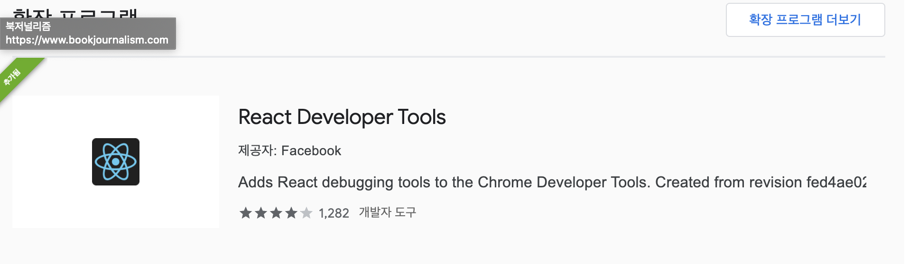The height and width of the screenshot is (264, 909).
Task: Click the '개발자 도구' category label
Action: coord(388,212)
